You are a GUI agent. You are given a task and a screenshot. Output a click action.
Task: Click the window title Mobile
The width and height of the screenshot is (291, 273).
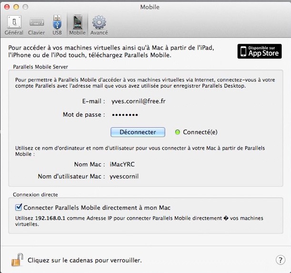point(150,7)
